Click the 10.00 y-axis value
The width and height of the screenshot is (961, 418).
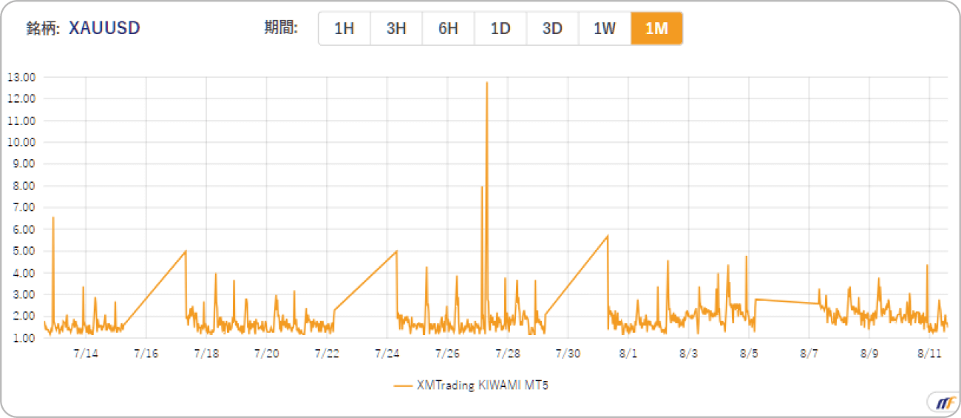pos(21,142)
